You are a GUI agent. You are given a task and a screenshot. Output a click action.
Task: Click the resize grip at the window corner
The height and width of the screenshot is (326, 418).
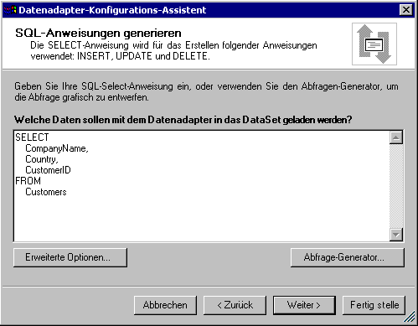click(410, 317)
